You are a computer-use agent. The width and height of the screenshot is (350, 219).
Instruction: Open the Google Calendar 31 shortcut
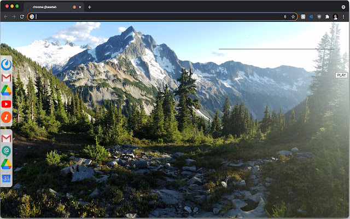(x=6, y=178)
